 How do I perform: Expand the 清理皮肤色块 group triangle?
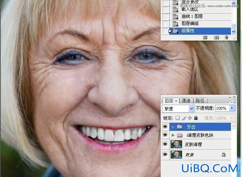tap(173, 135)
